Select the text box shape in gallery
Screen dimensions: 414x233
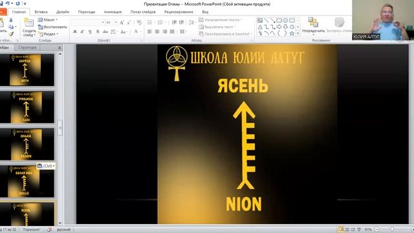[260, 20]
